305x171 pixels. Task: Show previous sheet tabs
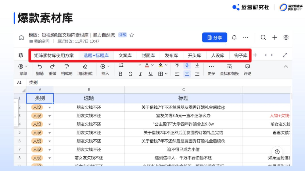click(x=266, y=55)
